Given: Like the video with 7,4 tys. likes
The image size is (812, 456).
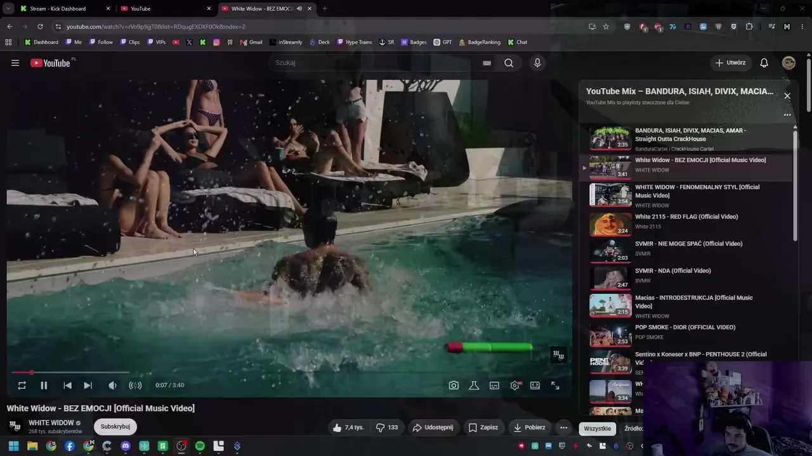Looking at the screenshot, I should 348,427.
